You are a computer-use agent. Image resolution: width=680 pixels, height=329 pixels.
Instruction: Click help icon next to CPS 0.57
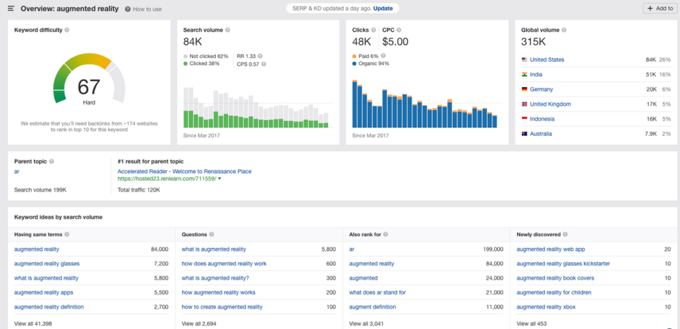click(264, 64)
